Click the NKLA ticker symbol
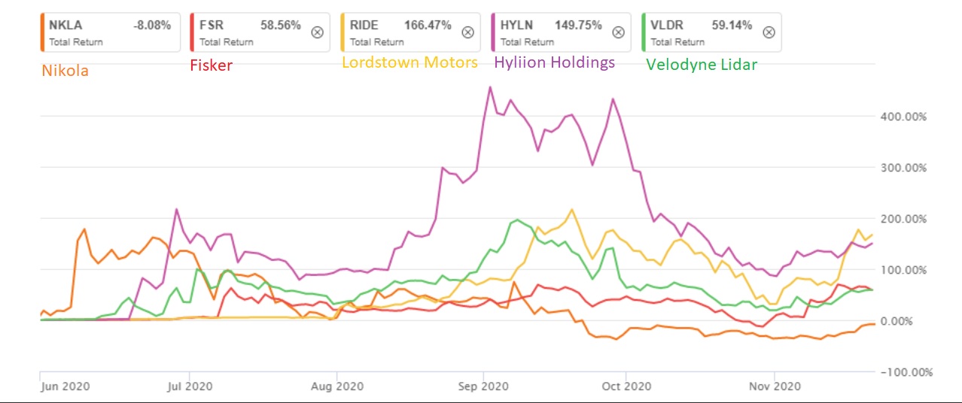 [x=65, y=26]
